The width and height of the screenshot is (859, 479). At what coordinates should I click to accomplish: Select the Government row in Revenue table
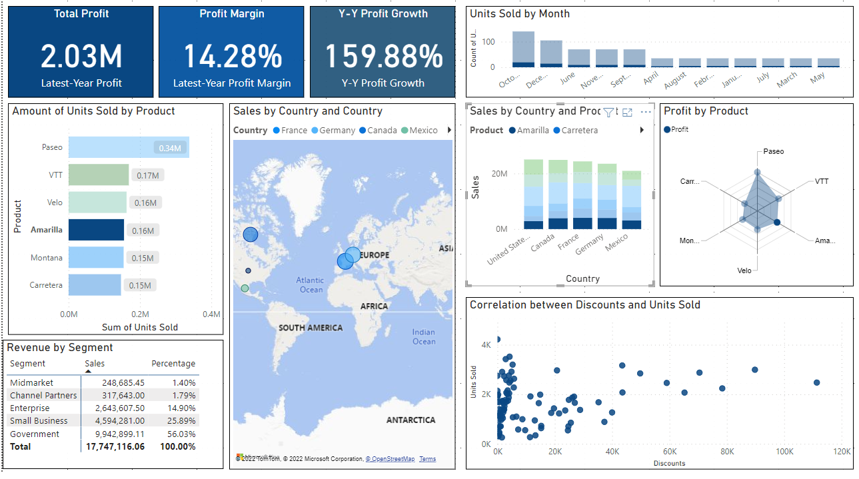(x=35, y=434)
